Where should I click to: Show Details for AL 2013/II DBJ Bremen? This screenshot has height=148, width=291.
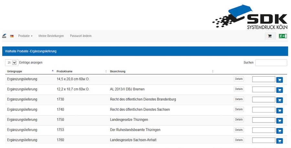coord(239,89)
